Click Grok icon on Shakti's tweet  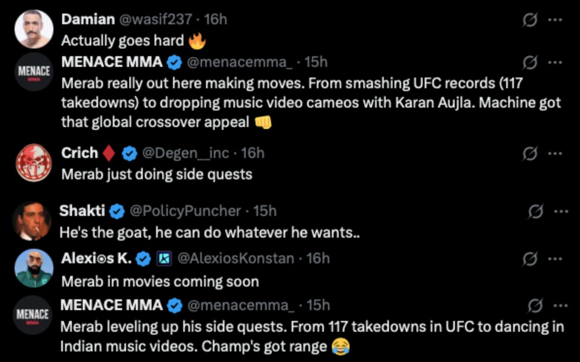[x=535, y=211]
